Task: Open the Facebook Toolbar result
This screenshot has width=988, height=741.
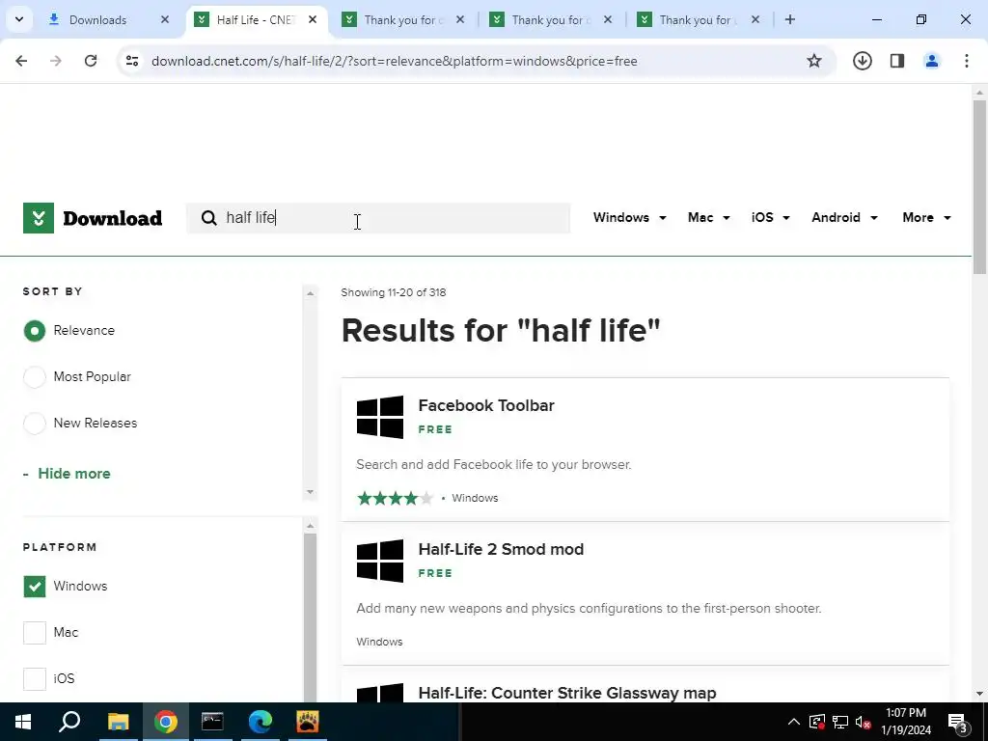Action: click(486, 405)
